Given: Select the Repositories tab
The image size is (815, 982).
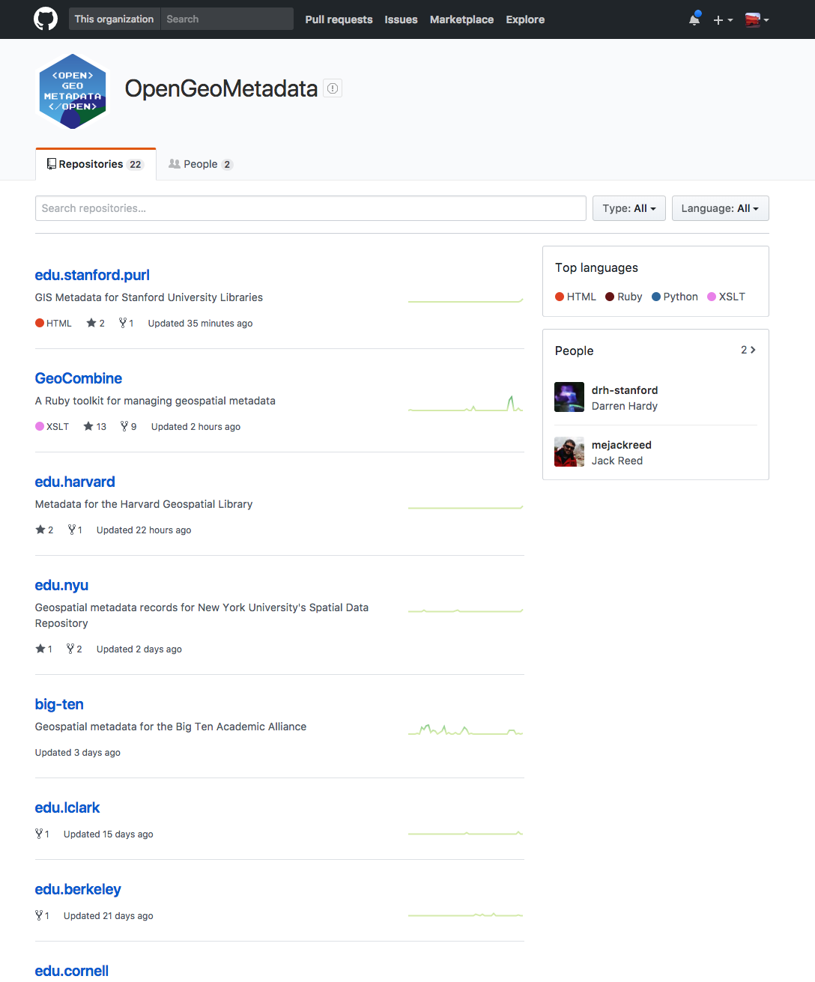Looking at the screenshot, I should click(96, 164).
